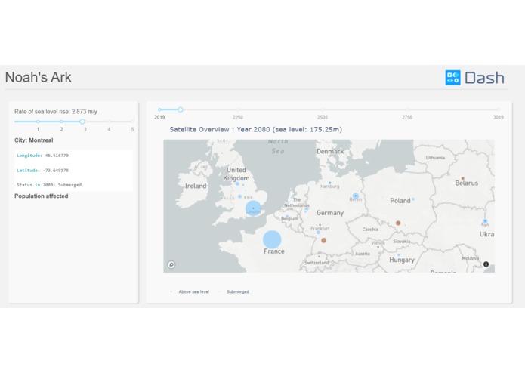
Task: Select the Kyiv marker on map
Action: click(x=485, y=220)
